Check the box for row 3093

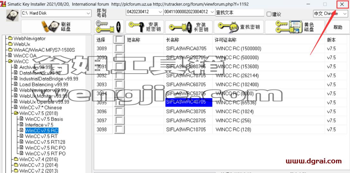[119, 85]
